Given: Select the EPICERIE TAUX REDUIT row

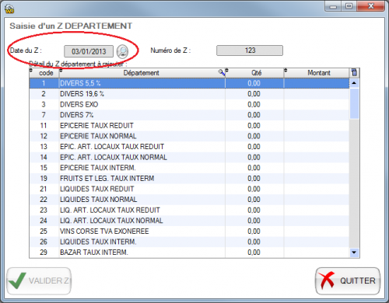Looking at the screenshot, I should coord(189,126).
